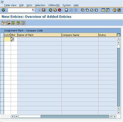Viewport: 123px width, 122px height.
Task: Click the Plnt column header
Action: 14,35
